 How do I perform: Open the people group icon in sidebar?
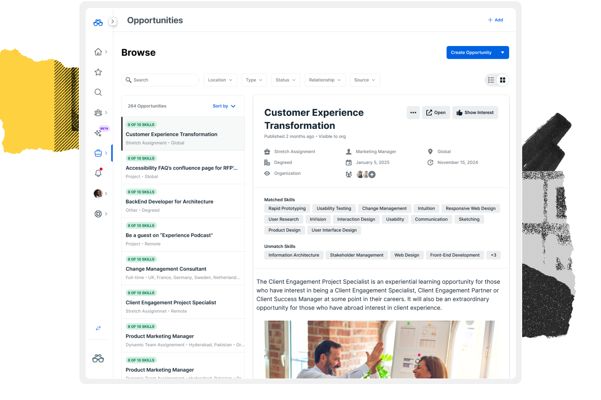click(98, 113)
